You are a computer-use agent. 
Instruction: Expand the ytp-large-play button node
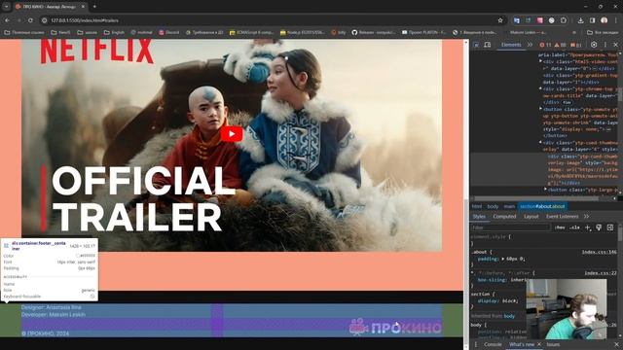click(545, 190)
